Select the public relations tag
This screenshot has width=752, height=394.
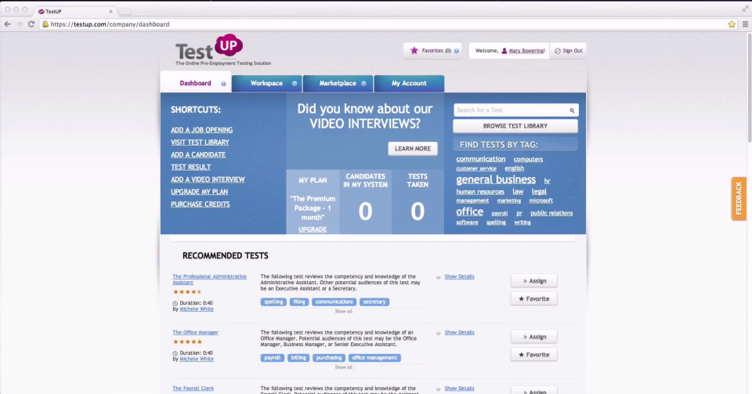(x=551, y=213)
